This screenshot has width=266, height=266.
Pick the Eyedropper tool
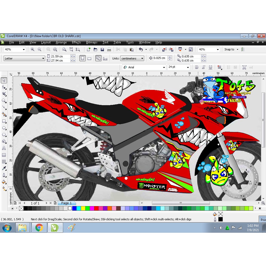click(4, 168)
